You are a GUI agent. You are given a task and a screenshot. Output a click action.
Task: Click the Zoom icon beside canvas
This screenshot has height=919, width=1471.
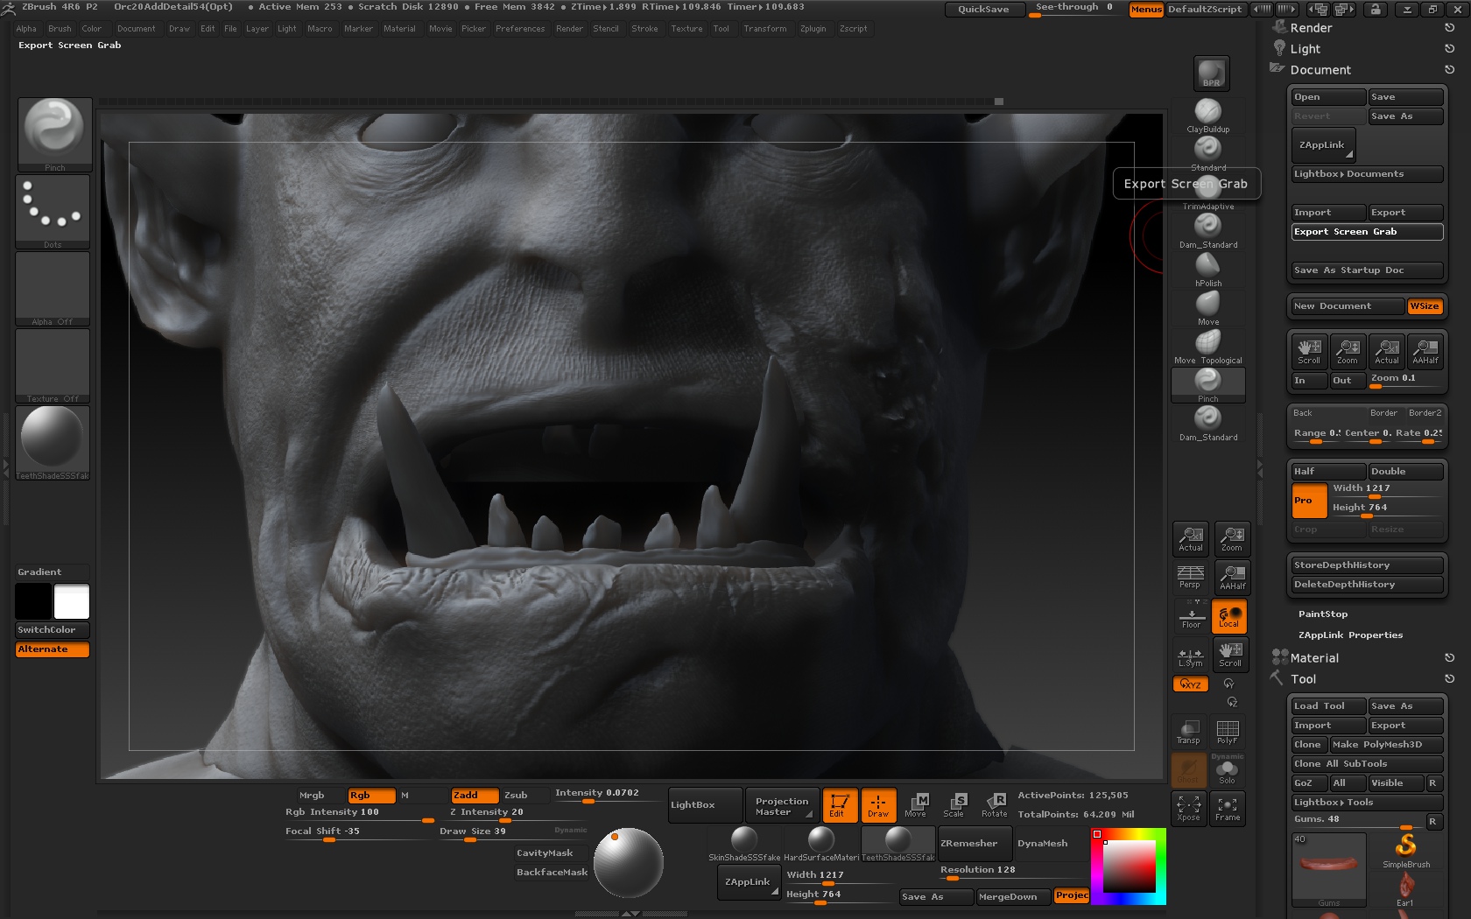pos(1232,539)
